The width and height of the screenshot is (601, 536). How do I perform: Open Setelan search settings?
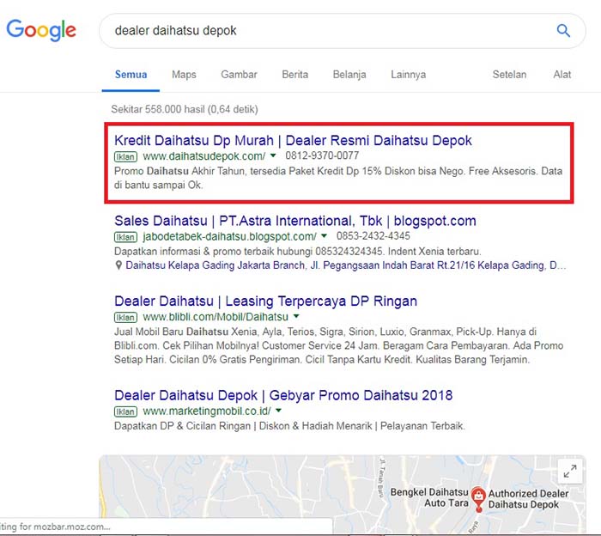509,75
